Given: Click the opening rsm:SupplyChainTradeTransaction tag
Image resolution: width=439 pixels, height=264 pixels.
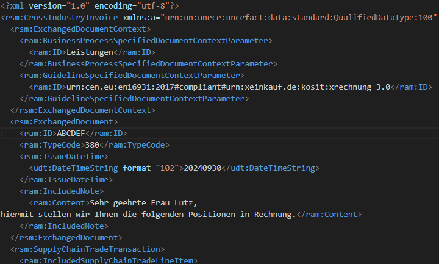Looking at the screenshot, I should pyautogui.click(x=87, y=249).
